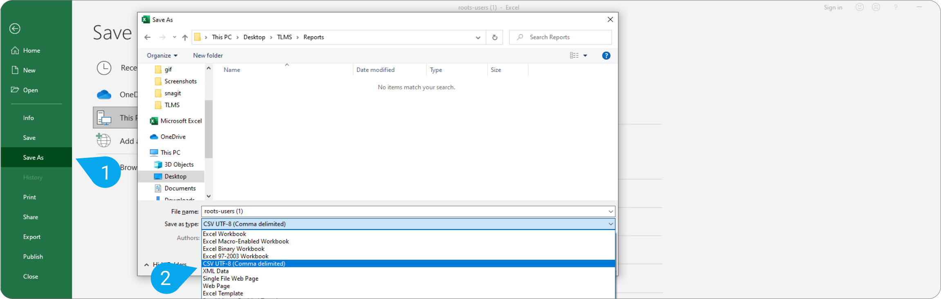Click the New folder button
This screenshot has height=299, width=941.
pos(208,56)
